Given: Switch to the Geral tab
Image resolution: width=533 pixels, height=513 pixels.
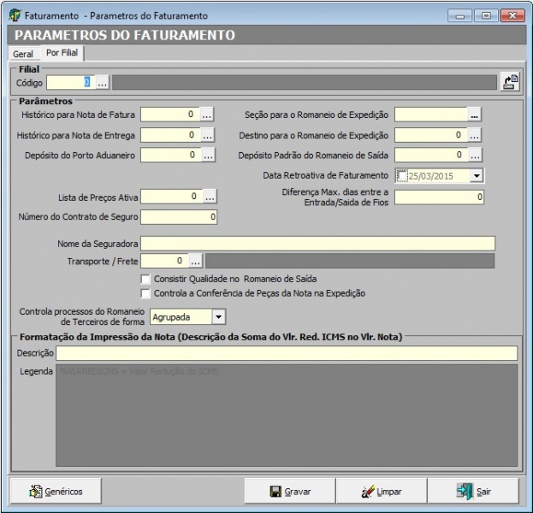Looking at the screenshot, I should tap(23, 54).
